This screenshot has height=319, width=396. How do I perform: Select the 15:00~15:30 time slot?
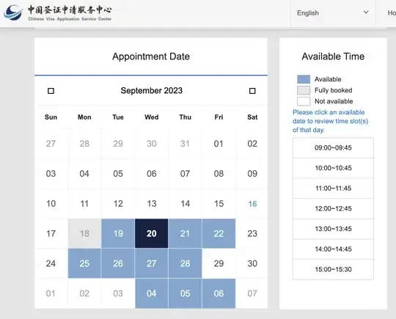coord(333,269)
